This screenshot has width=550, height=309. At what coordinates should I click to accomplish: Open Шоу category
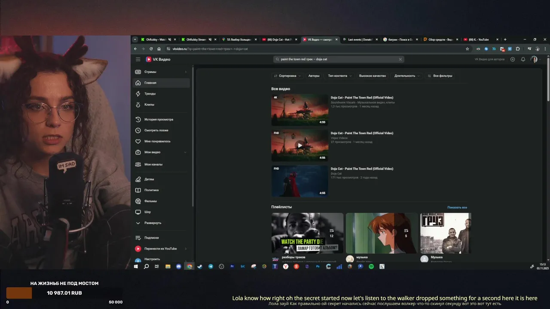click(161, 212)
